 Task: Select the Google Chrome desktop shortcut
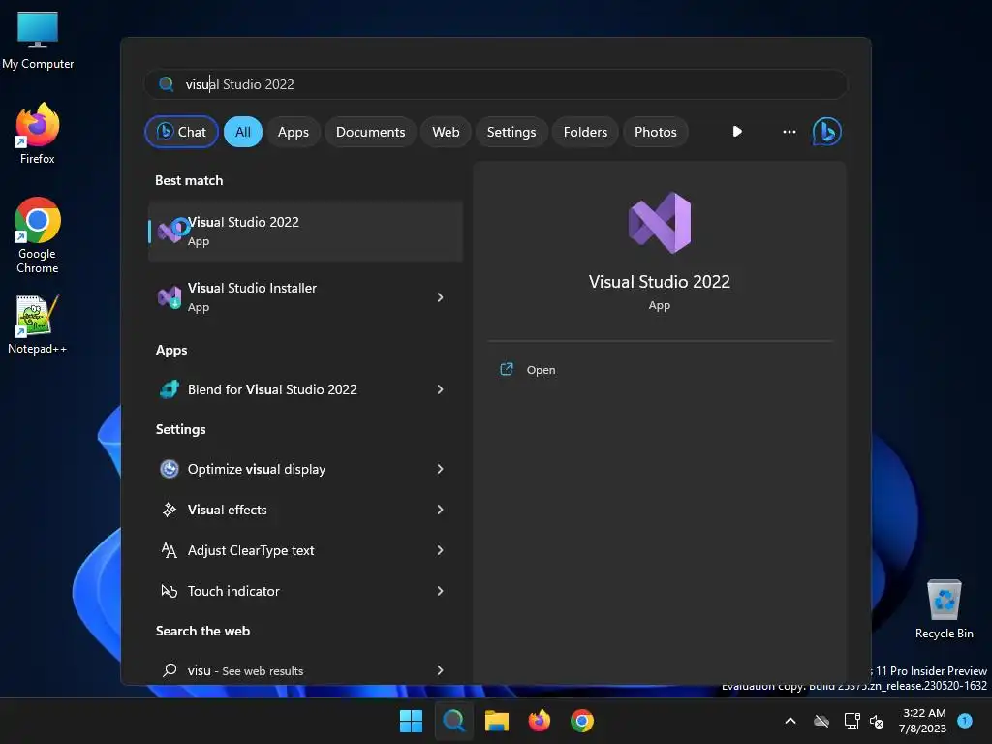pos(38,235)
